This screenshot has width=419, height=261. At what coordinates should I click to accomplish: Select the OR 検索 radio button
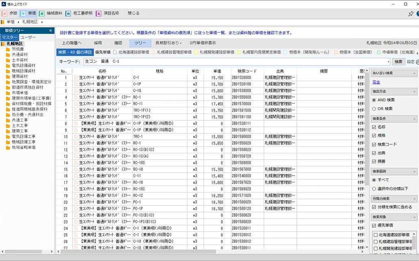point(374,109)
